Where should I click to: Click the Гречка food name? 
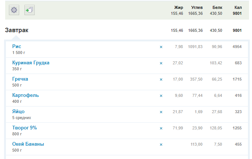pos(20,79)
